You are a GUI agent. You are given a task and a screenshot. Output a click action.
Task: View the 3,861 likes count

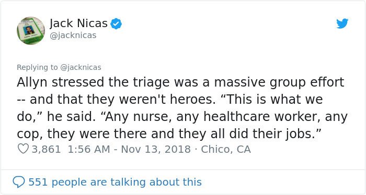click(46, 149)
